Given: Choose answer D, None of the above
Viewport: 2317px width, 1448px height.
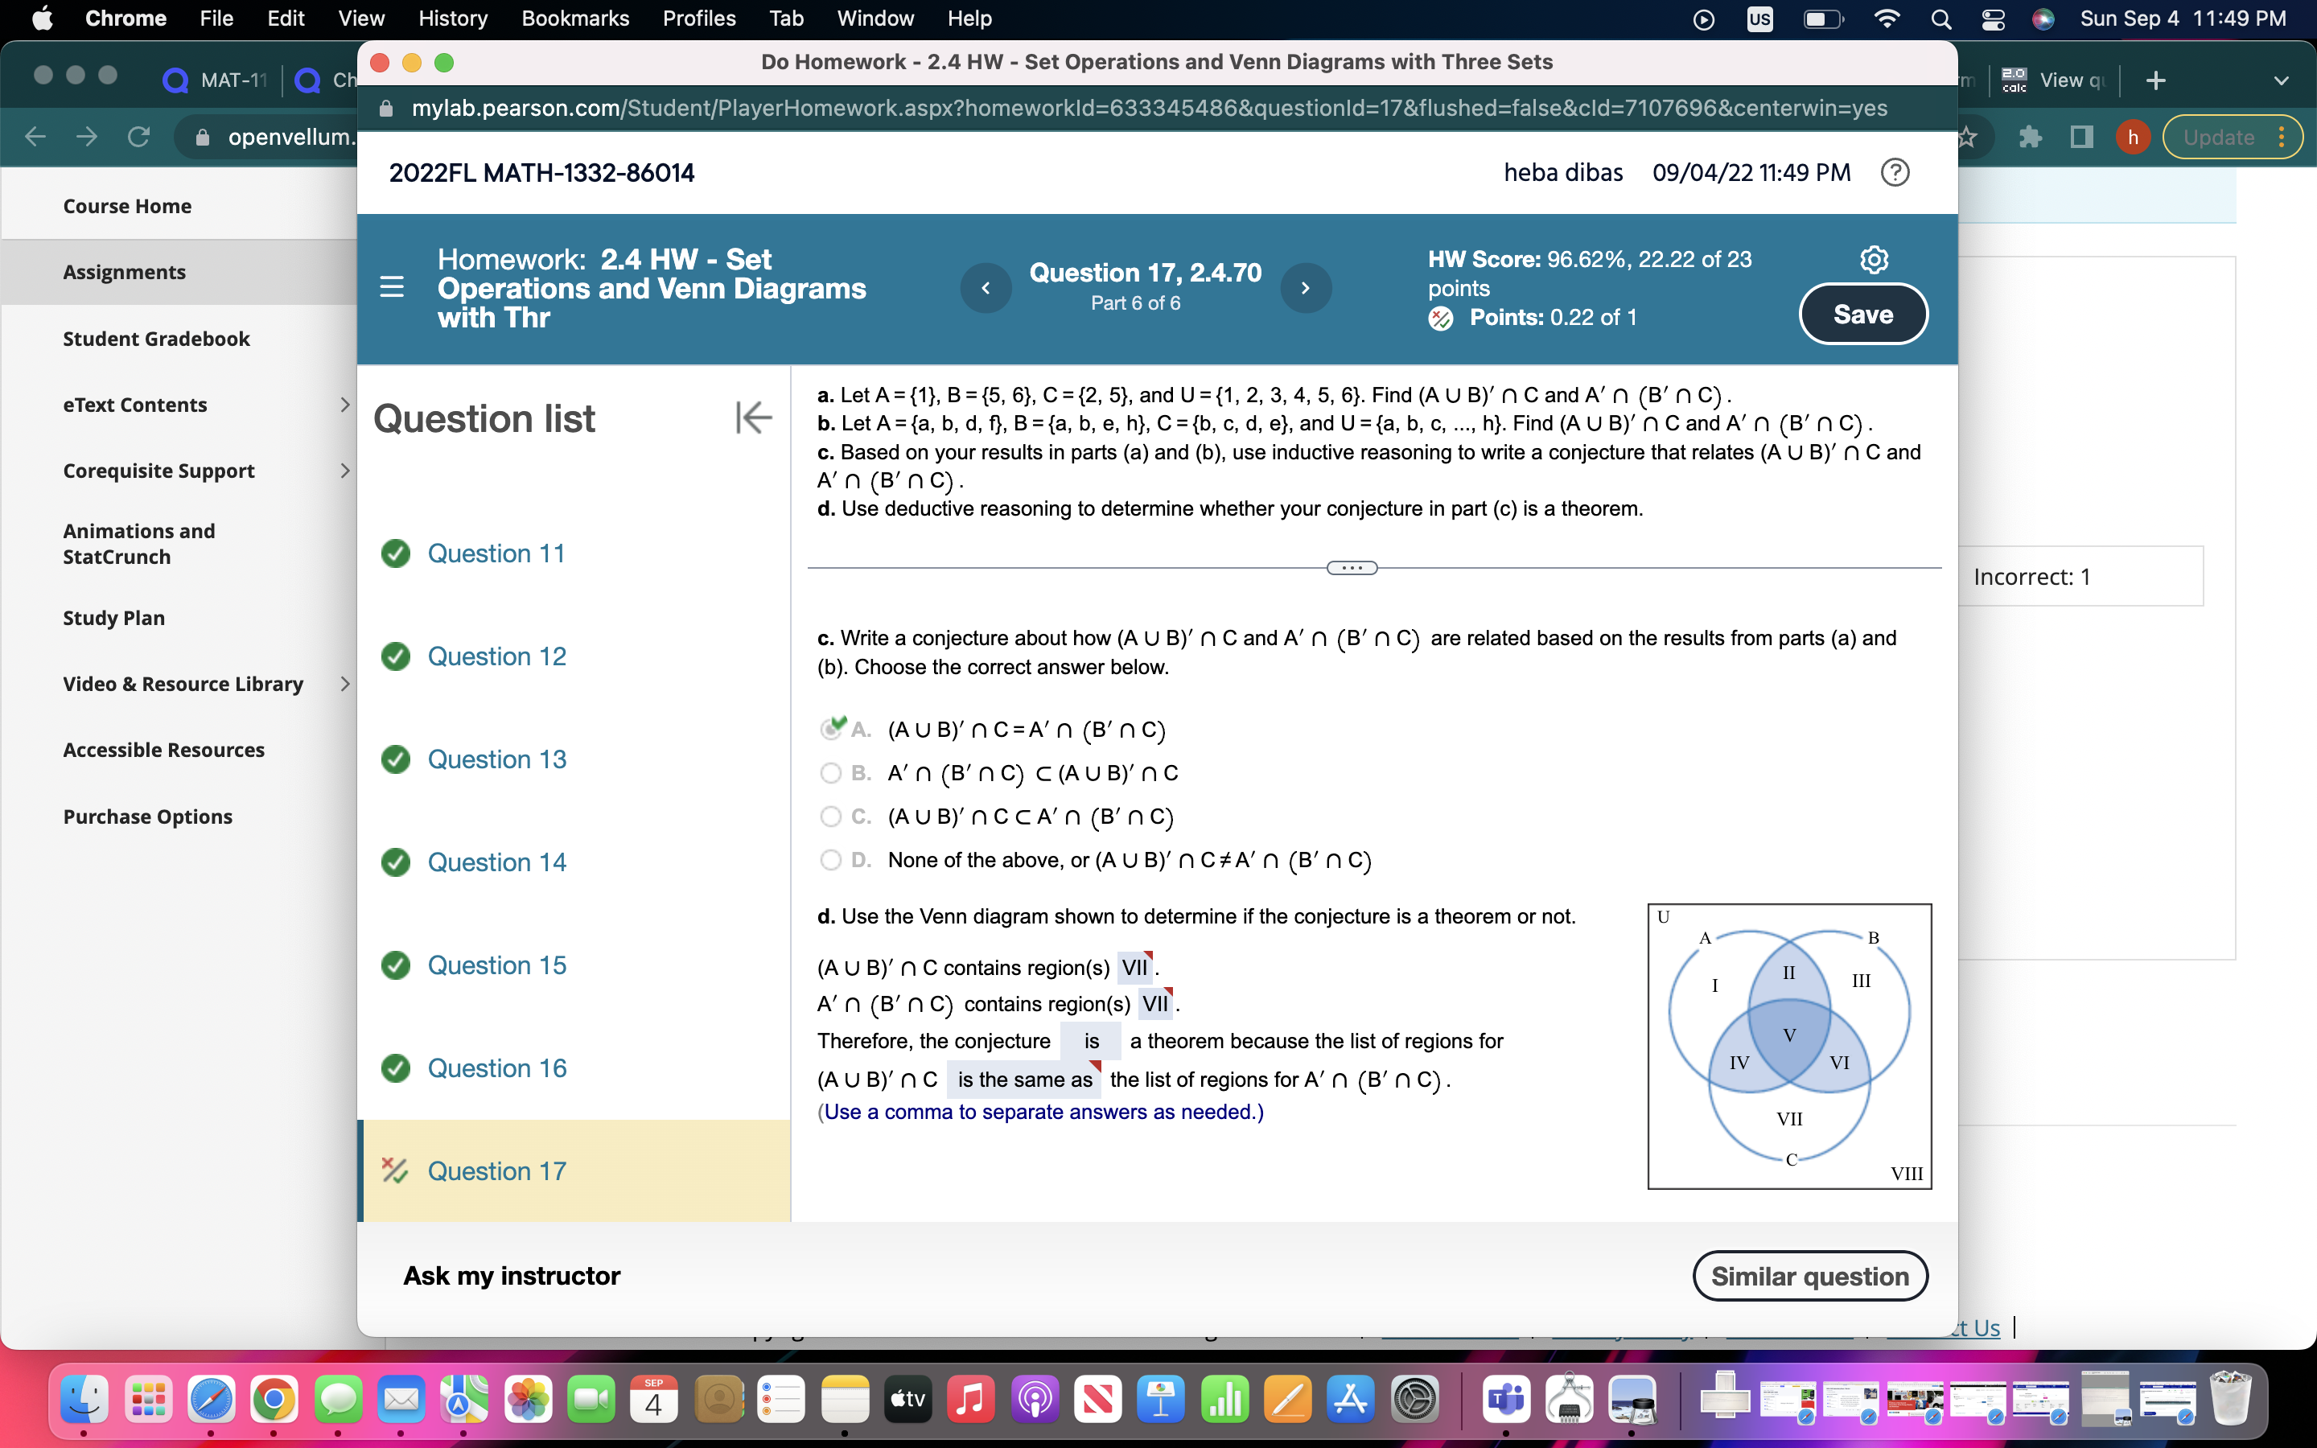Looking at the screenshot, I should 831,860.
